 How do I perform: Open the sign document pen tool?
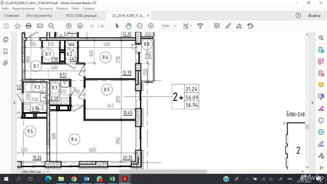point(239,26)
